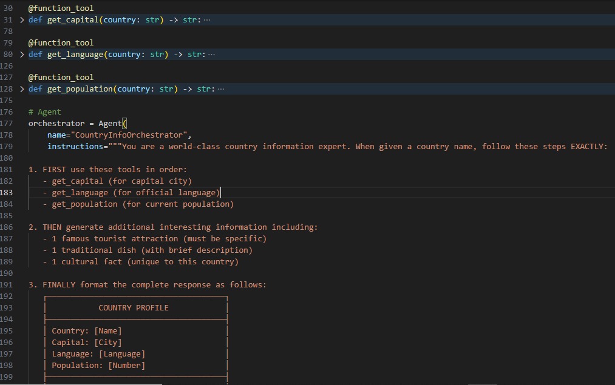Click the "CountryInfoOrchestrator" string
The width and height of the screenshot is (615, 385).
[x=129, y=135]
